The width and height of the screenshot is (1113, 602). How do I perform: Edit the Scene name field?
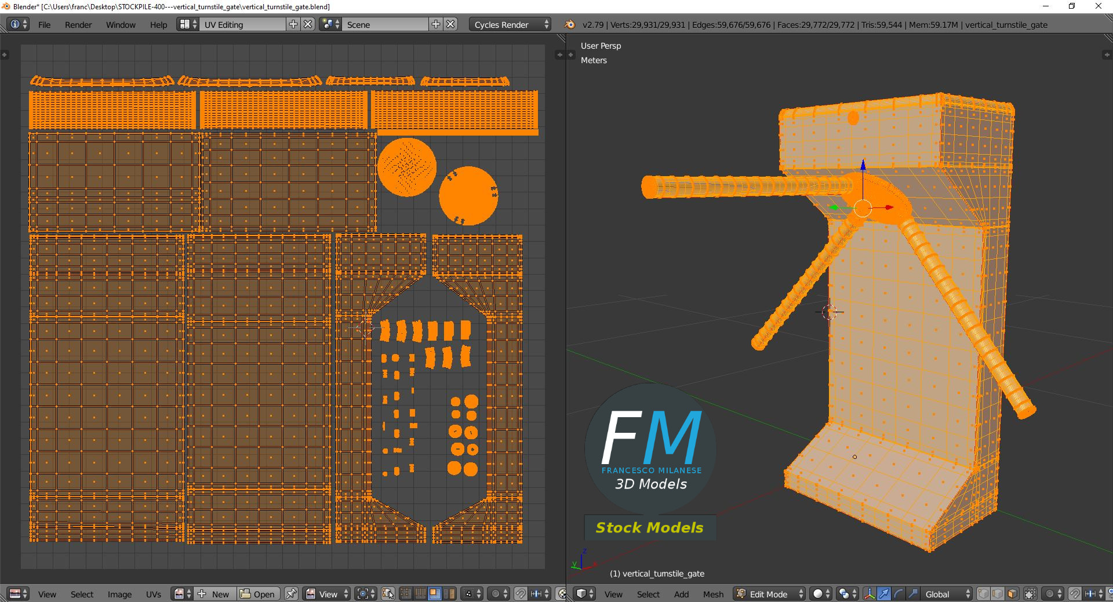[386, 24]
